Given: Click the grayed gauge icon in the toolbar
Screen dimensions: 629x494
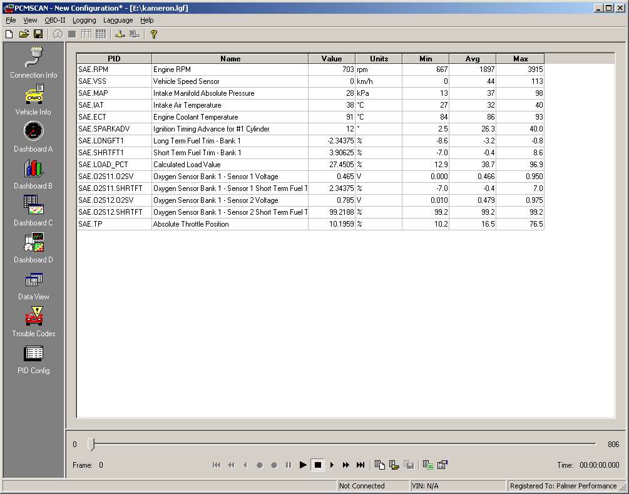Looking at the screenshot, I should point(58,34).
